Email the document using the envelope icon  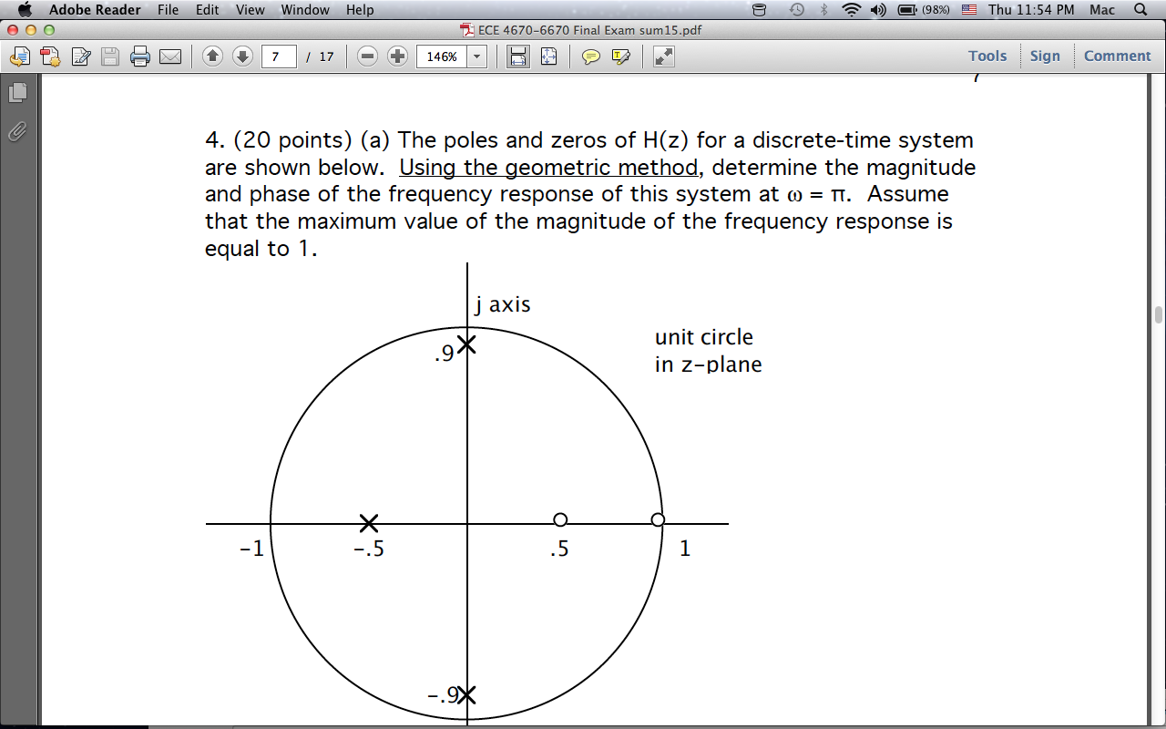tap(171, 56)
